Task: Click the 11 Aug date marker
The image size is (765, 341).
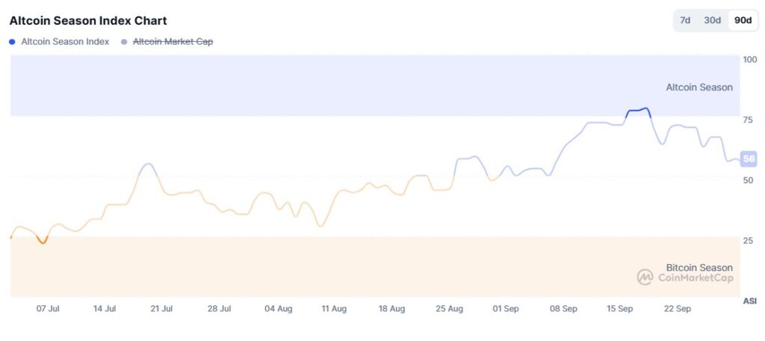Action: (x=334, y=308)
